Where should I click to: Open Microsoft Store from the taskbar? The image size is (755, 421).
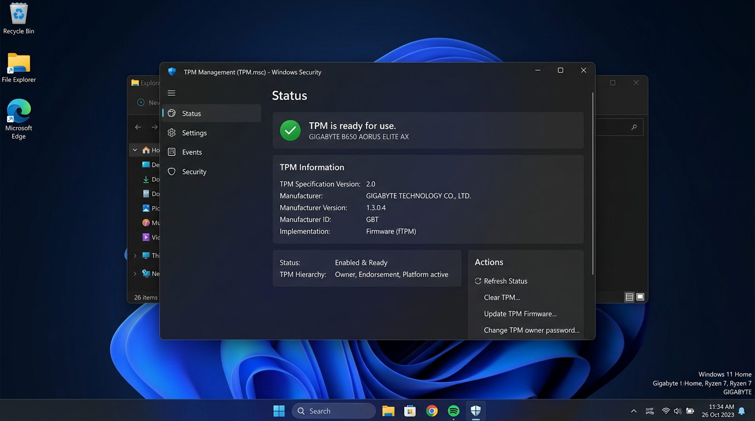point(410,411)
